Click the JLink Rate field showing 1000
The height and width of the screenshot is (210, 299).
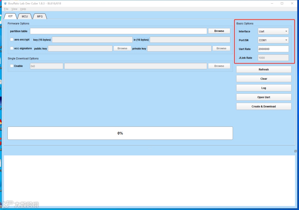click(273, 58)
